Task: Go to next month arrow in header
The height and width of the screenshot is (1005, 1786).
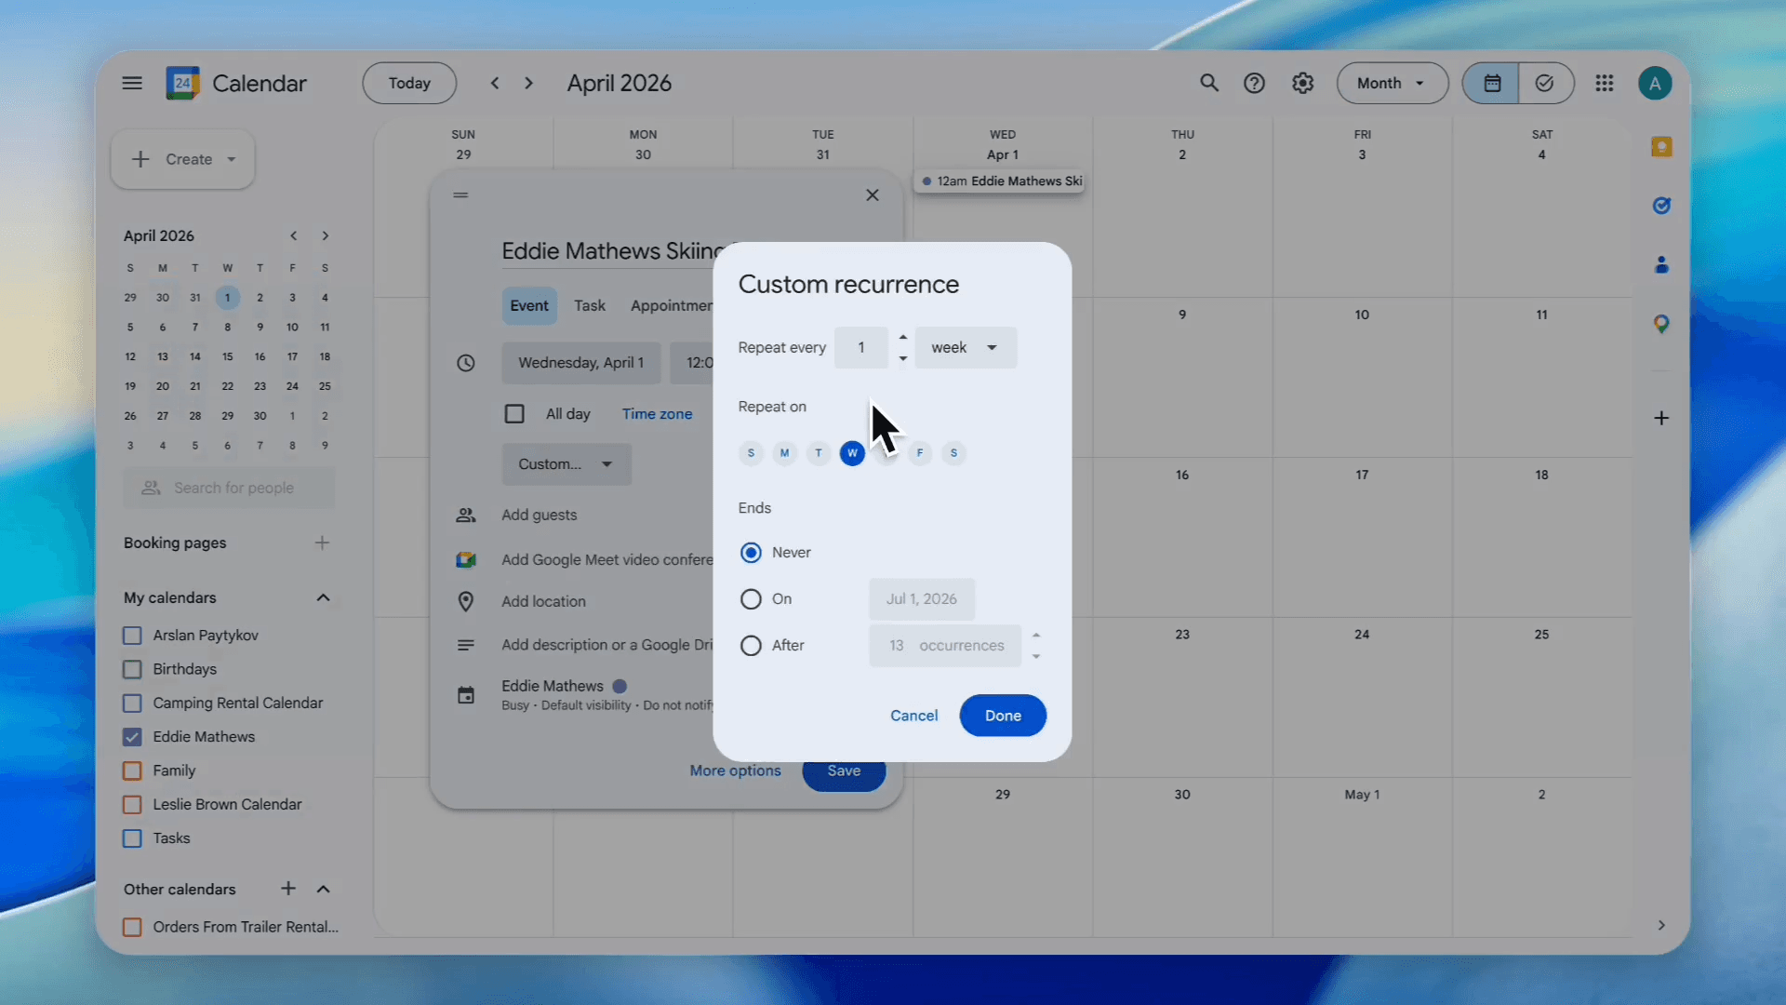Action: 528,84
